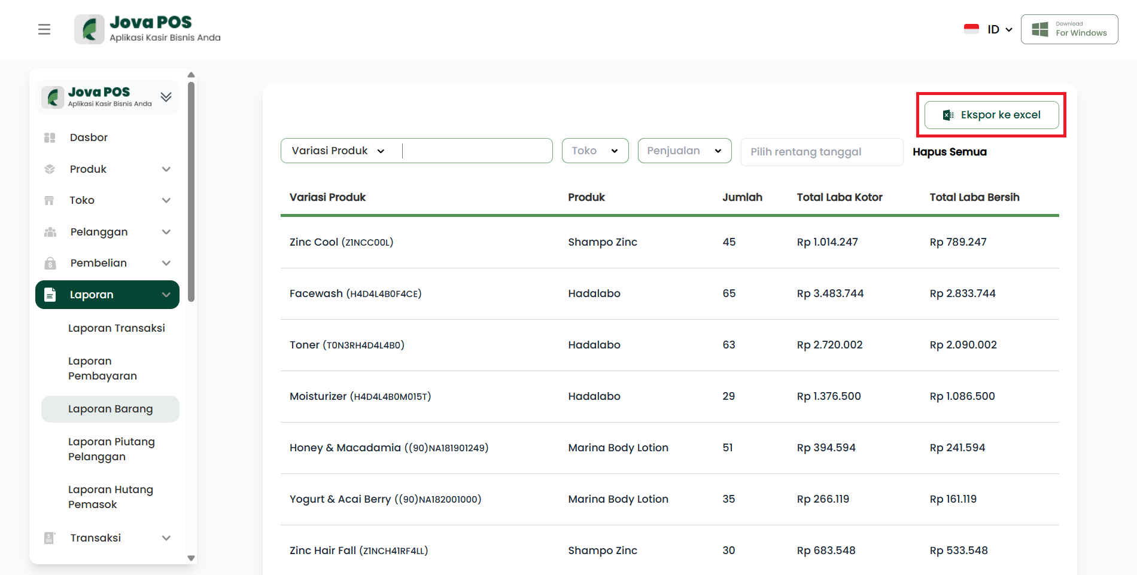Click the Dasbor grid icon in sidebar
1137x575 pixels.
point(50,137)
